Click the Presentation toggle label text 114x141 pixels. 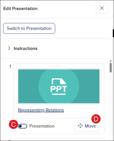pyautogui.click(x=42, y=126)
